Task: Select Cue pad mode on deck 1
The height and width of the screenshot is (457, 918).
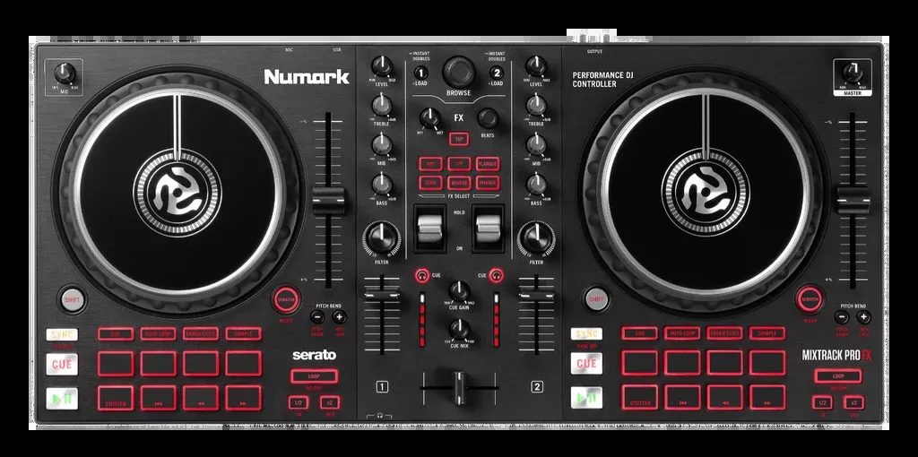Action: [116, 334]
